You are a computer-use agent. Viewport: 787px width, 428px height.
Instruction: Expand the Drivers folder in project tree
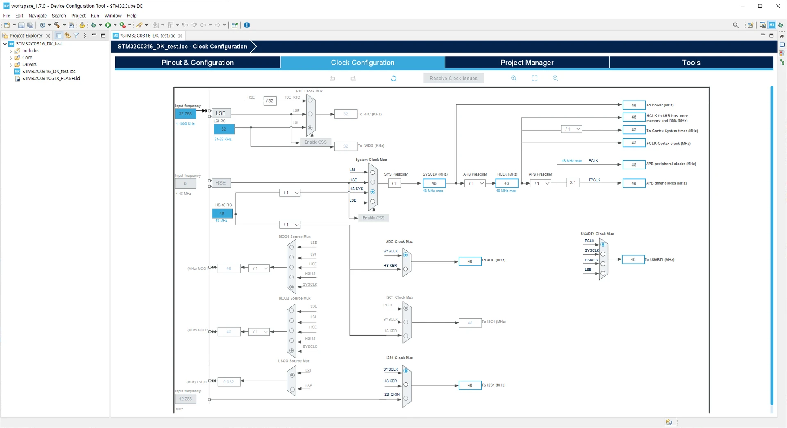[11, 65]
